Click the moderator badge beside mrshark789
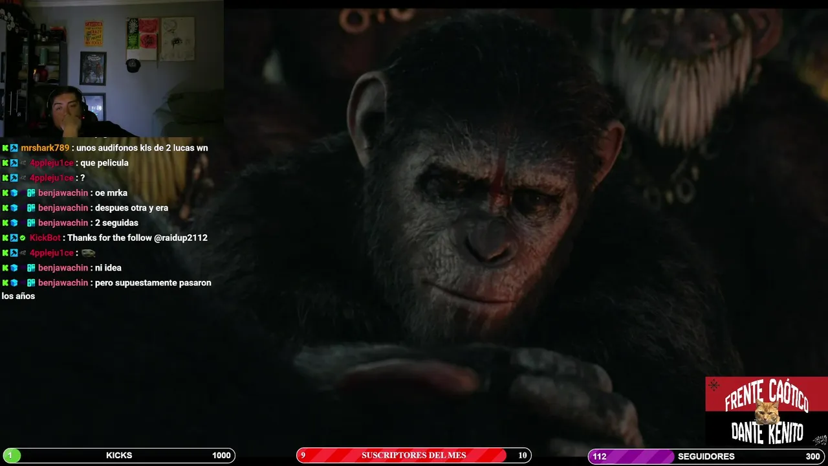 (14, 148)
